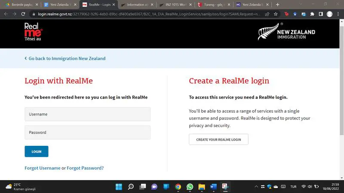344x193 pixels.
Task: Click Create Your RealMe Login button
Action: pos(218,139)
